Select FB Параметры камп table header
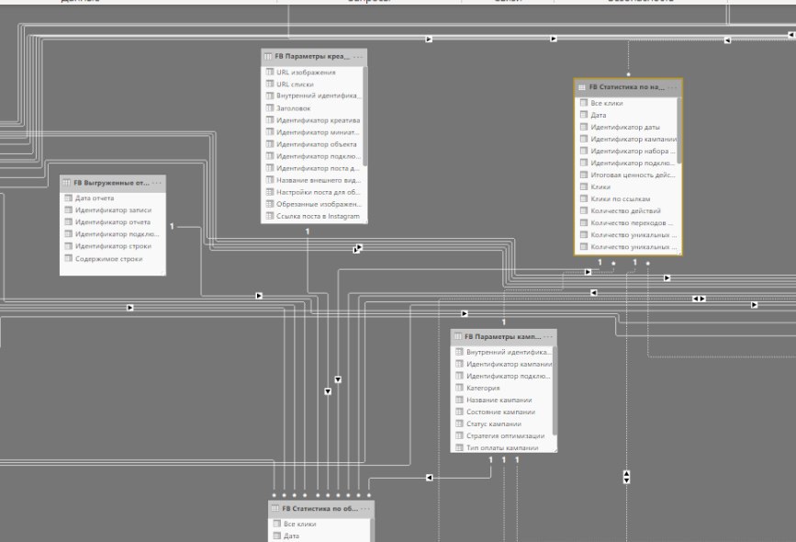796x542 pixels. (x=504, y=337)
